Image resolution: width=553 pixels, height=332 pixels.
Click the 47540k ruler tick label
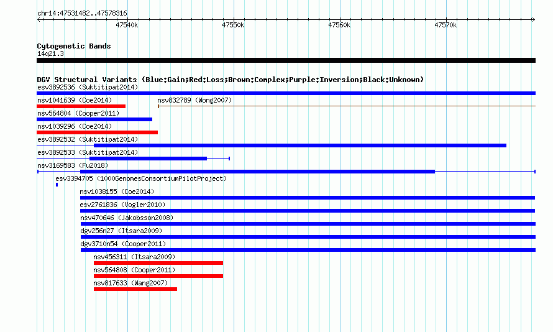tap(127, 25)
